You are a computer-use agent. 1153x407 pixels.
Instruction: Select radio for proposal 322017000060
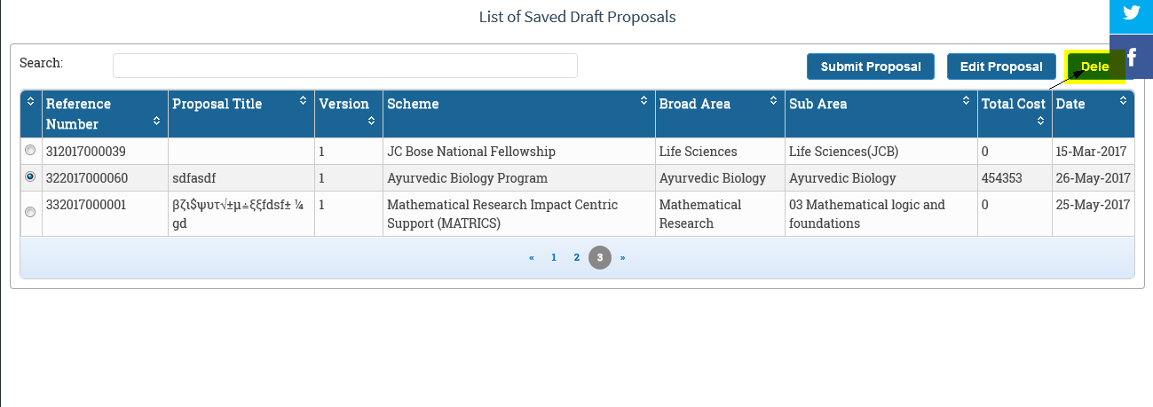(x=31, y=176)
